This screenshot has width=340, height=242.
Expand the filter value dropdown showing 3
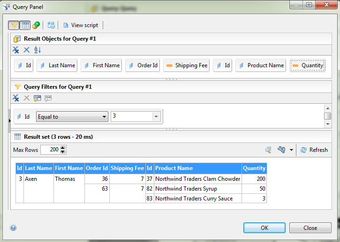click(x=156, y=117)
